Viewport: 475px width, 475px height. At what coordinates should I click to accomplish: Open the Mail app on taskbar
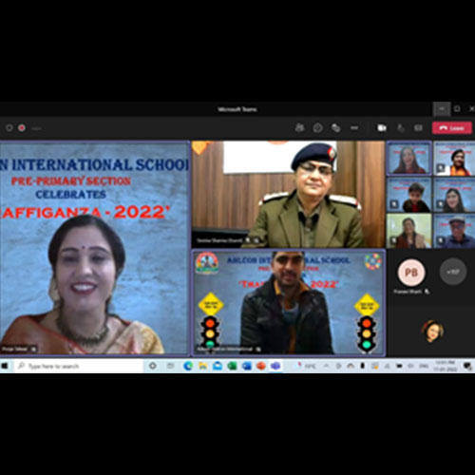218,366
